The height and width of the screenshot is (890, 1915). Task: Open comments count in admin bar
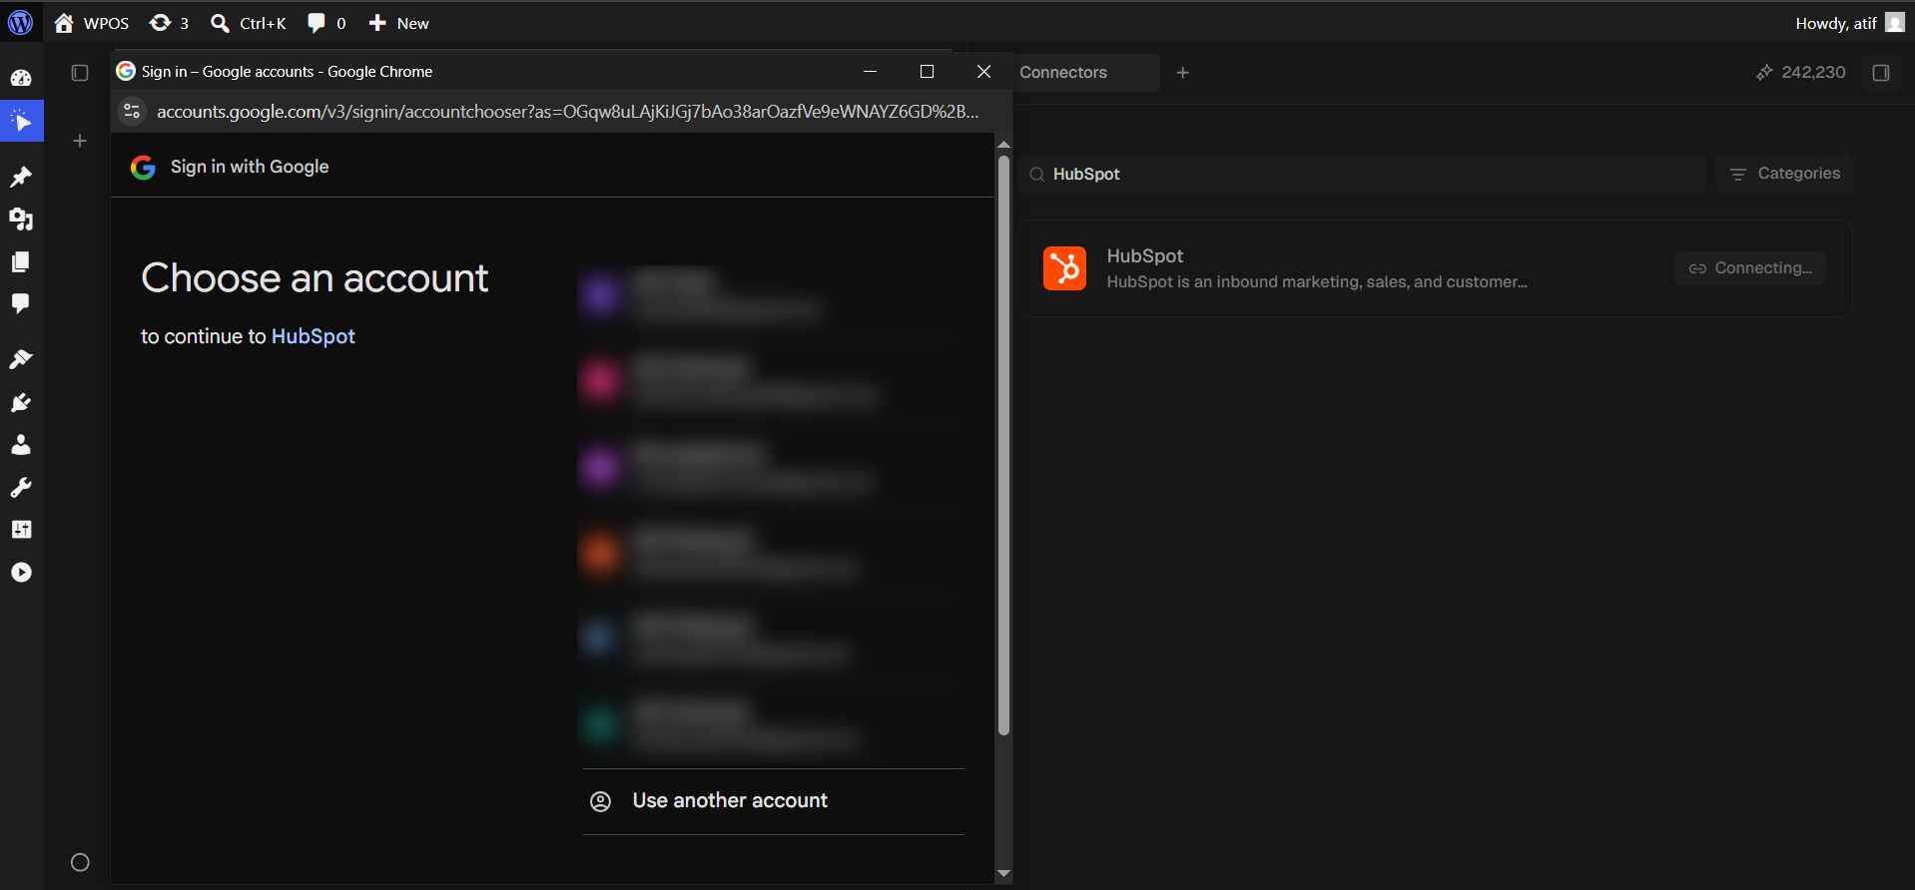[326, 23]
